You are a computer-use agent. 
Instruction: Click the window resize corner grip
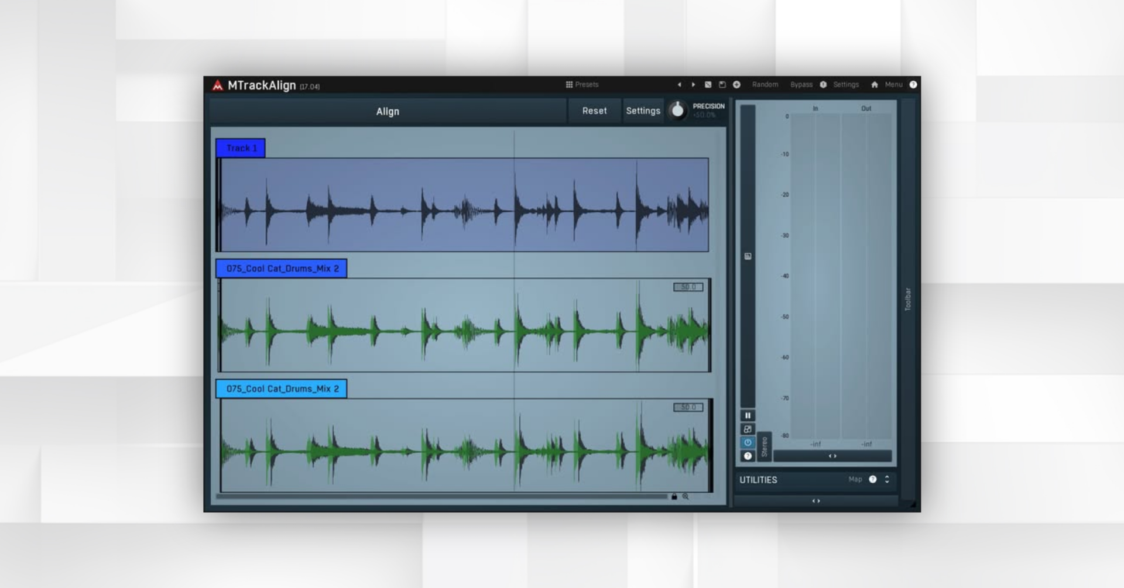(x=912, y=504)
